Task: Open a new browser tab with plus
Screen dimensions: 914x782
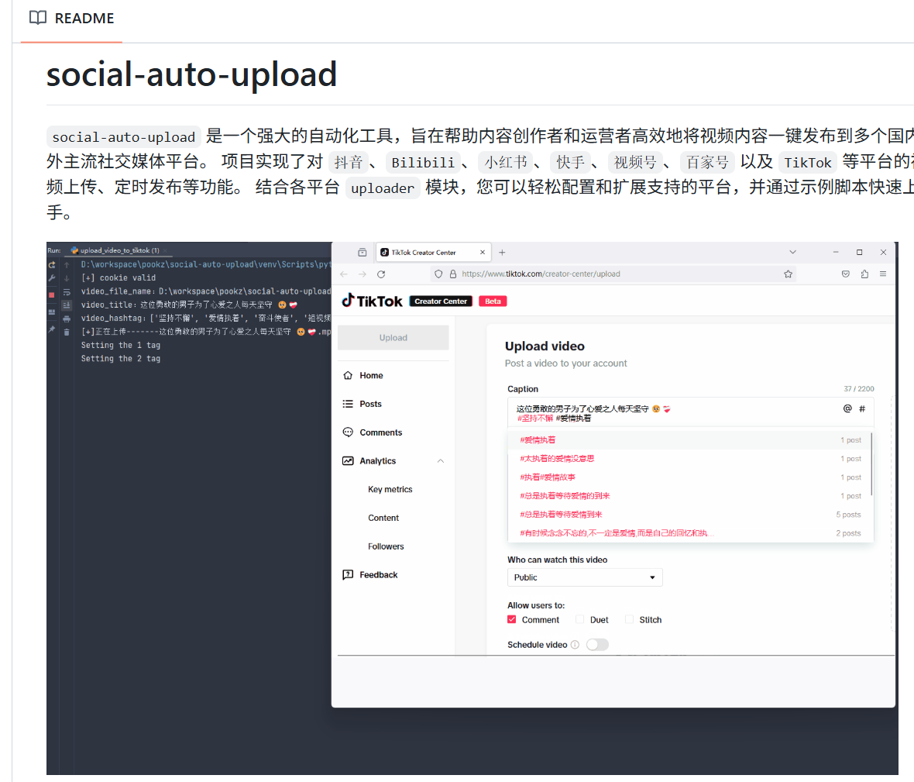Action: point(502,253)
